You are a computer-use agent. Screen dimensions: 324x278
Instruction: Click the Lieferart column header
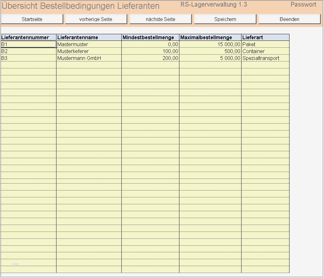265,37
